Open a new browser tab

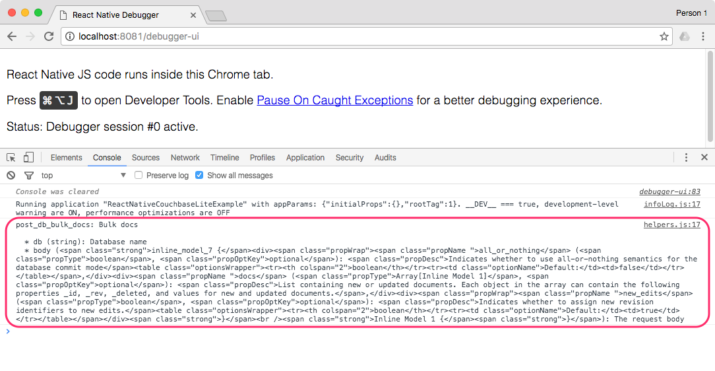pos(216,16)
